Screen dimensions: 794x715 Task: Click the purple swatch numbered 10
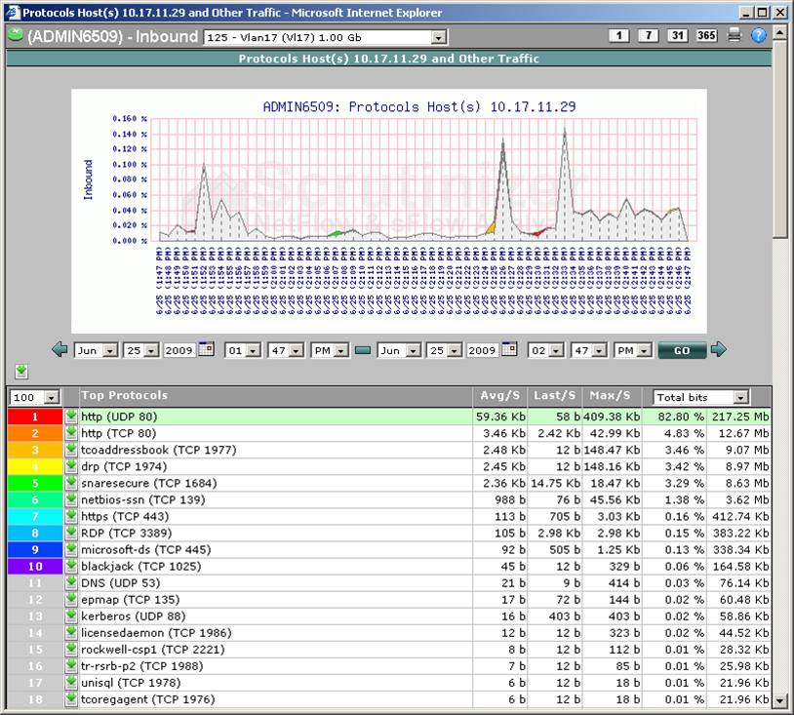35,567
